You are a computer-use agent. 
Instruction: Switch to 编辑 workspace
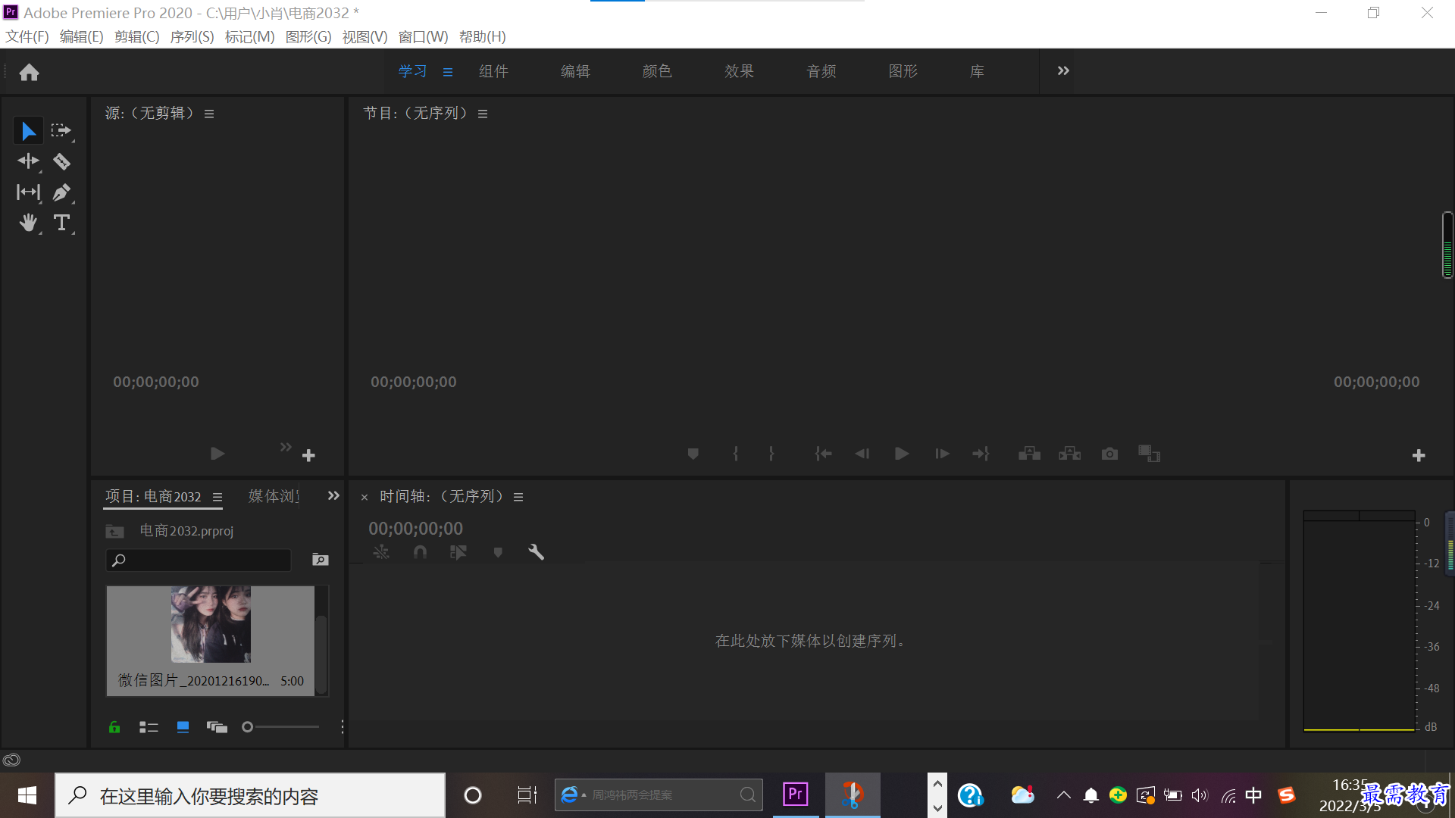click(x=575, y=71)
